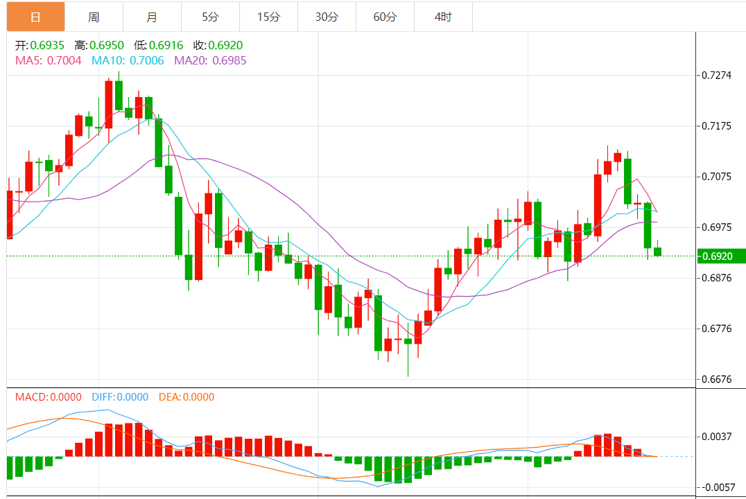Click the low price 低:0.6916
746x499 pixels.
pos(159,45)
